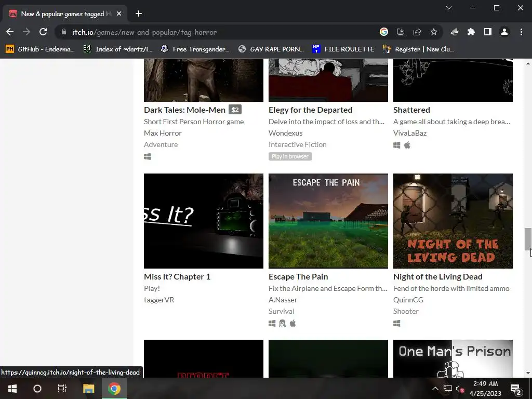Click Chrome icon on taskbar
This screenshot has height=399, width=532.
click(x=114, y=389)
